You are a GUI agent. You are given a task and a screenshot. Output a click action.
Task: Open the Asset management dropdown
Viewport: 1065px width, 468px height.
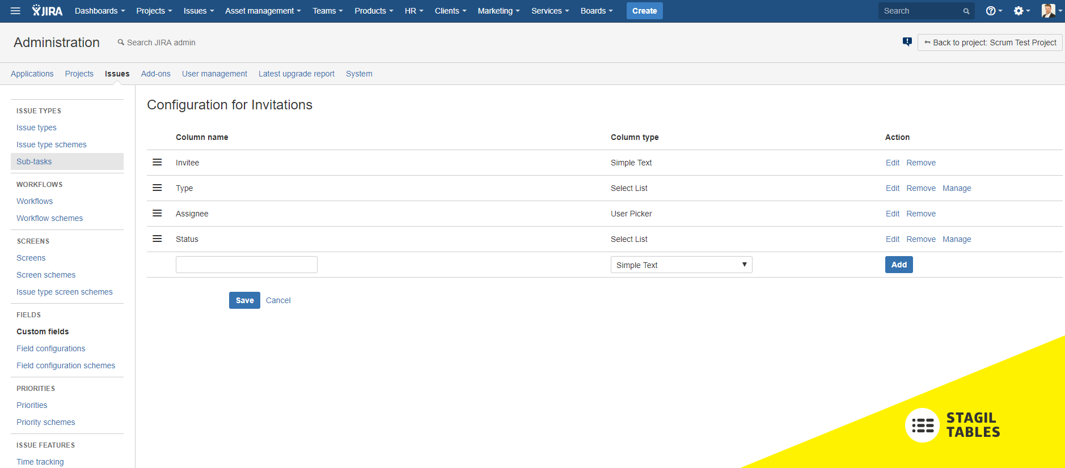(263, 11)
